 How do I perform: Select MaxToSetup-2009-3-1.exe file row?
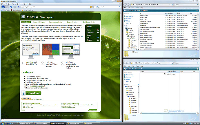click(x=169, y=43)
